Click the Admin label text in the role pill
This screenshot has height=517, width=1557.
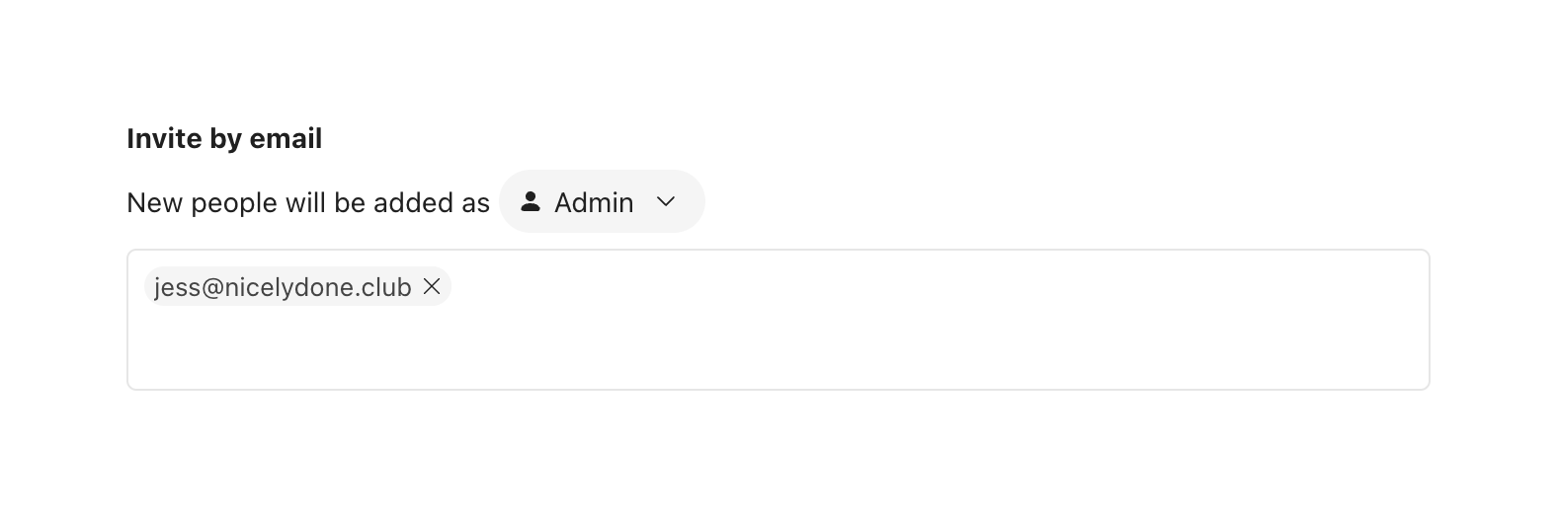pos(594,202)
